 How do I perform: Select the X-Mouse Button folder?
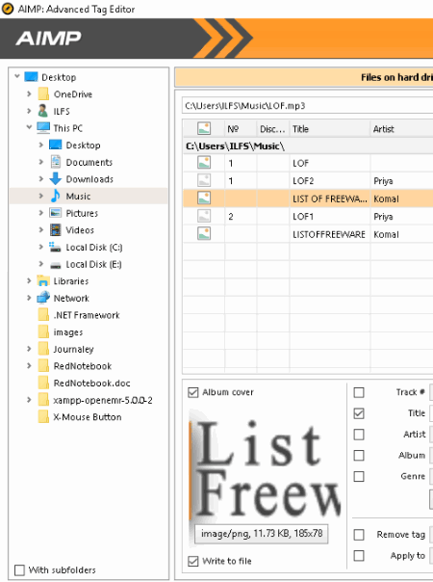pos(88,417)
